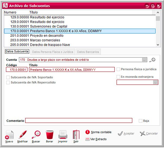The height and width of the screenshot is (148, 164).
Task: Click the Borrar trash bin icon
Action: pyautogui.click(x=50, y=134)
